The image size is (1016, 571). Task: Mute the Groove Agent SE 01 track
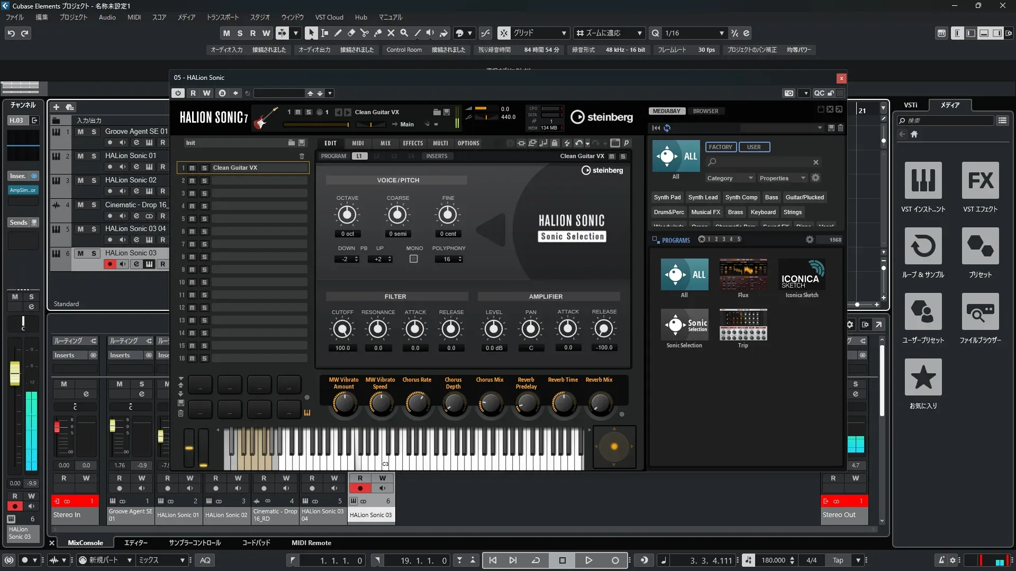(x=80, y=132)
